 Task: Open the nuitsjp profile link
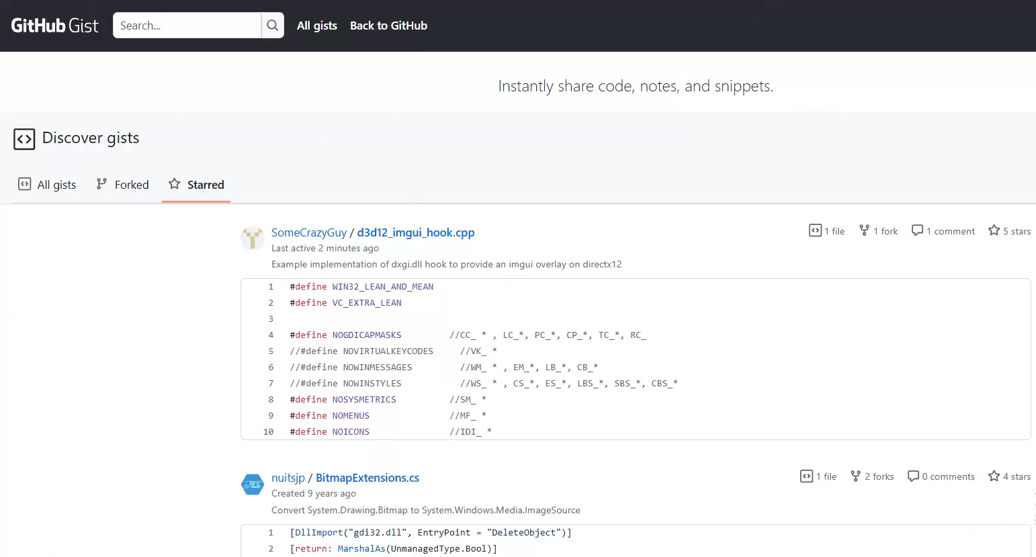(288, 478)
